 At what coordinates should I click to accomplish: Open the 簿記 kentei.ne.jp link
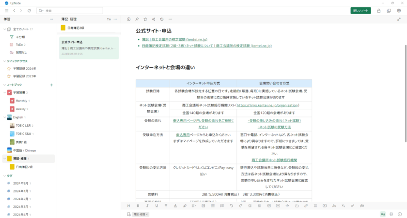(174, 39)
